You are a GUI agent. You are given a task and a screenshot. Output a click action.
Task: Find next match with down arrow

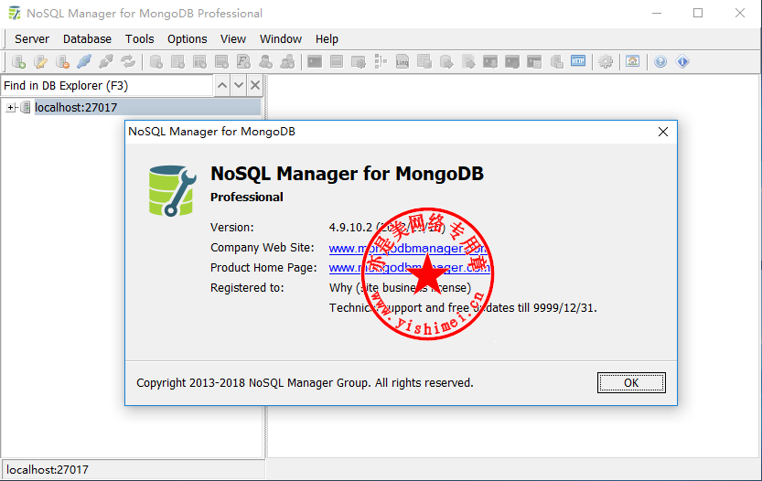tap(239, 86)
